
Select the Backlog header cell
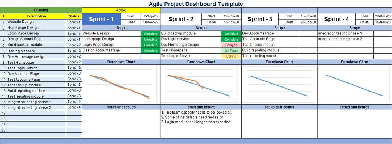[41, 10]
